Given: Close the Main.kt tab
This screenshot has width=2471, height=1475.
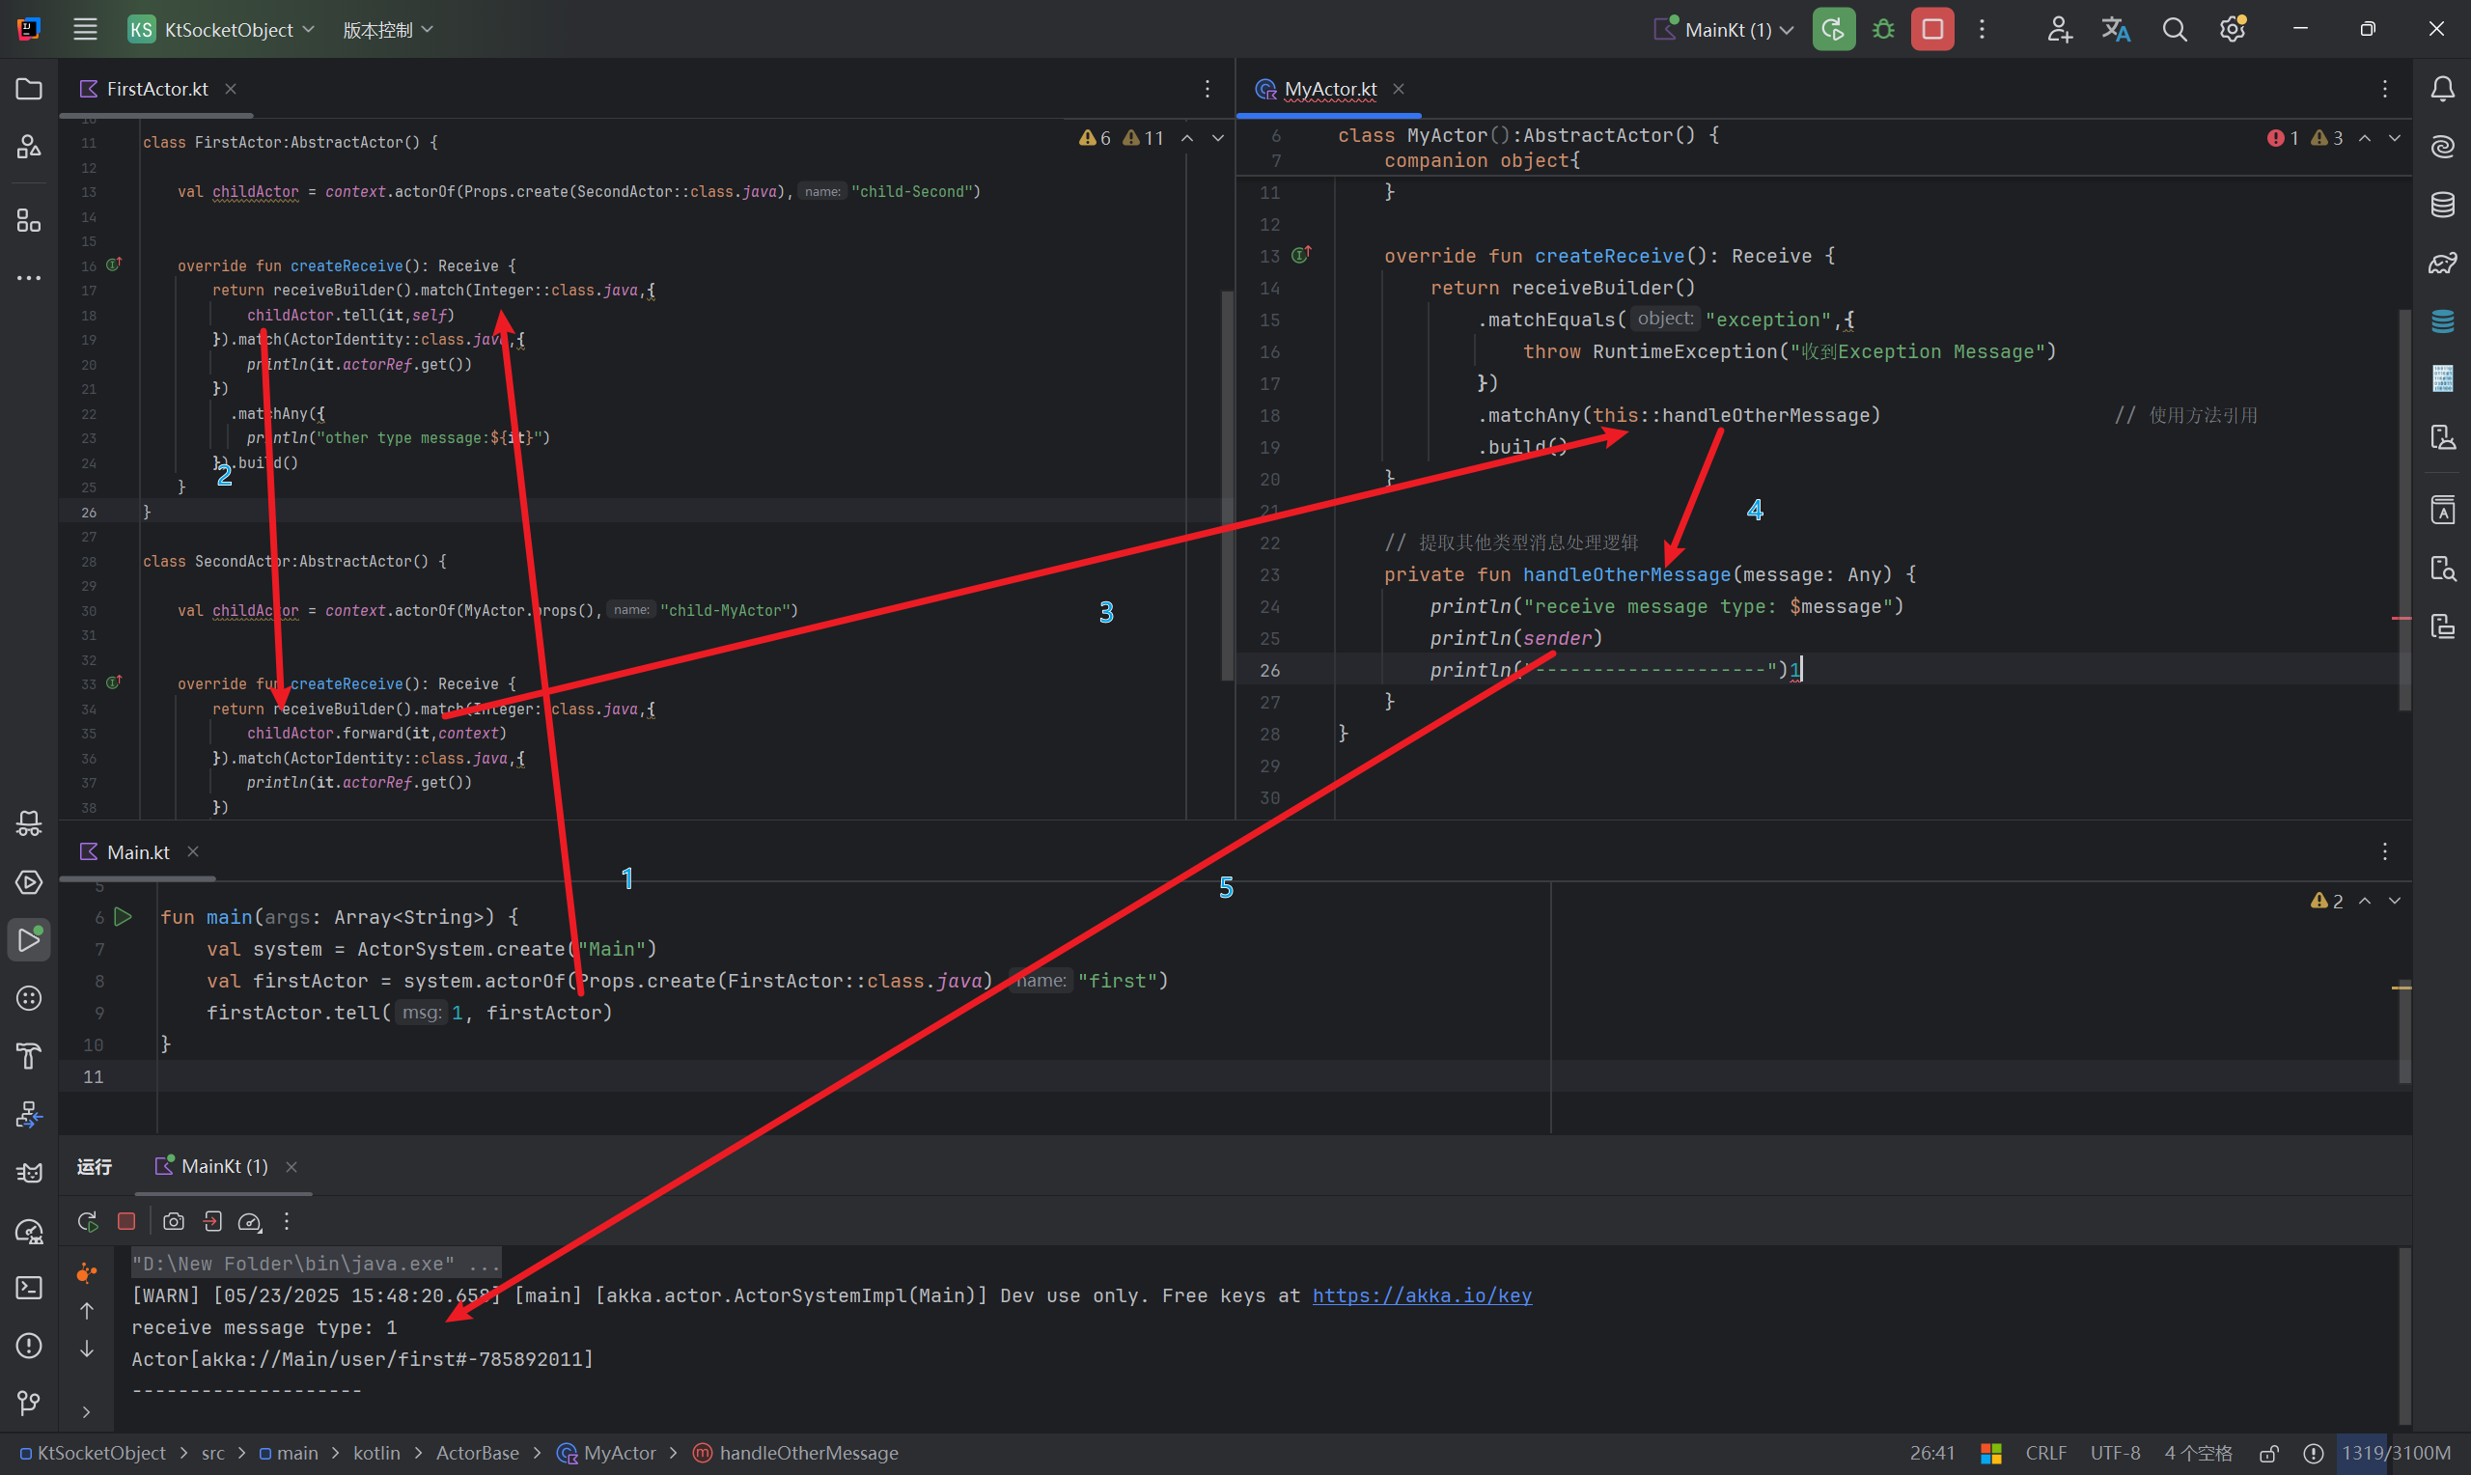Looking at the screenshot, I should point(193,851).
